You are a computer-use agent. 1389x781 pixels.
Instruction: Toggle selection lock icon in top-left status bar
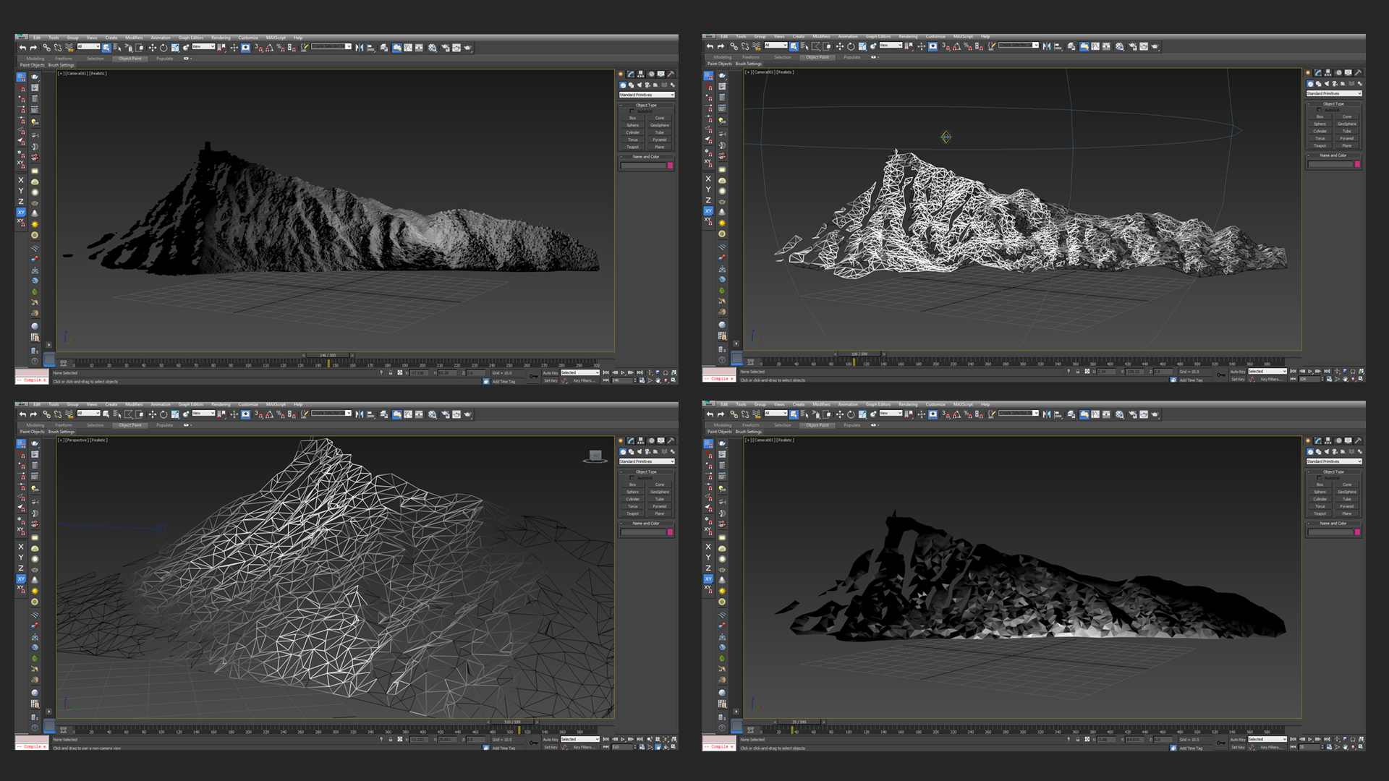pyautogui.click(x=391, y=373)
